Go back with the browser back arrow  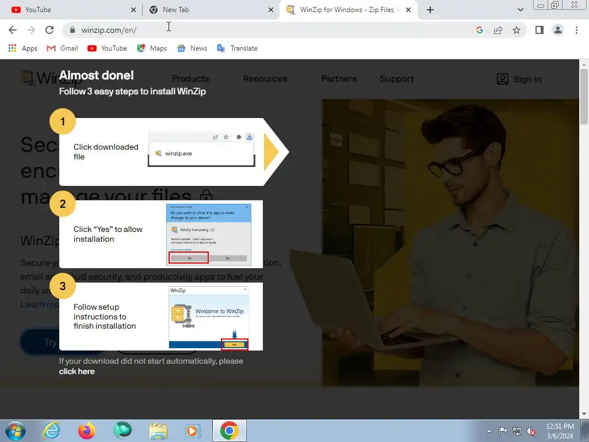click(x=13, y=30)
